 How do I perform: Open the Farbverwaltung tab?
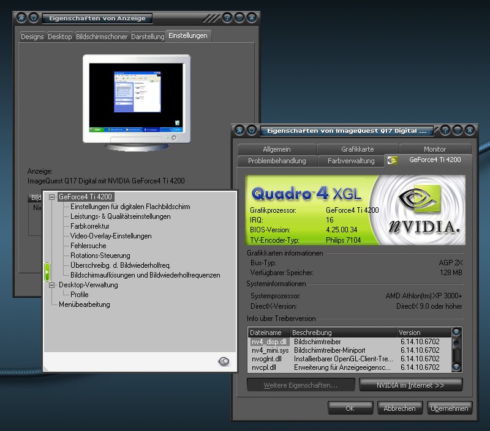351,161
